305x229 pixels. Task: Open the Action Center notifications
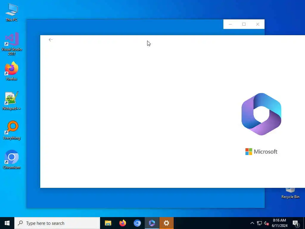296,223
